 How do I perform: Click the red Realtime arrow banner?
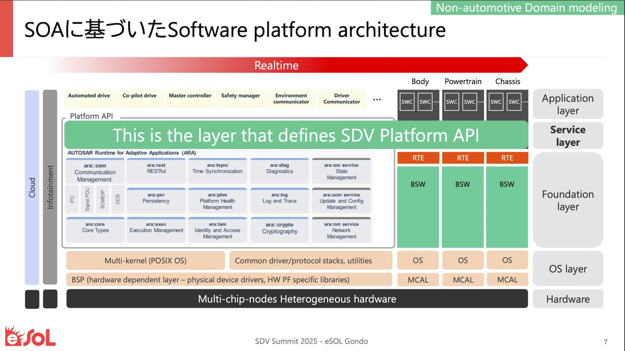pyautogui.click(x=277, y=65)
